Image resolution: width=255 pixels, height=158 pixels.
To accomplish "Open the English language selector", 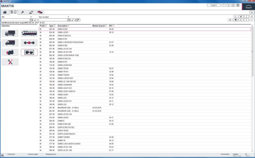I will pyautogui.click(x=214, y=6).
